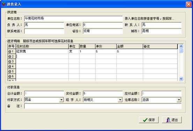Click the 仓库名称 combo box showing 总店

pos(162,100)
